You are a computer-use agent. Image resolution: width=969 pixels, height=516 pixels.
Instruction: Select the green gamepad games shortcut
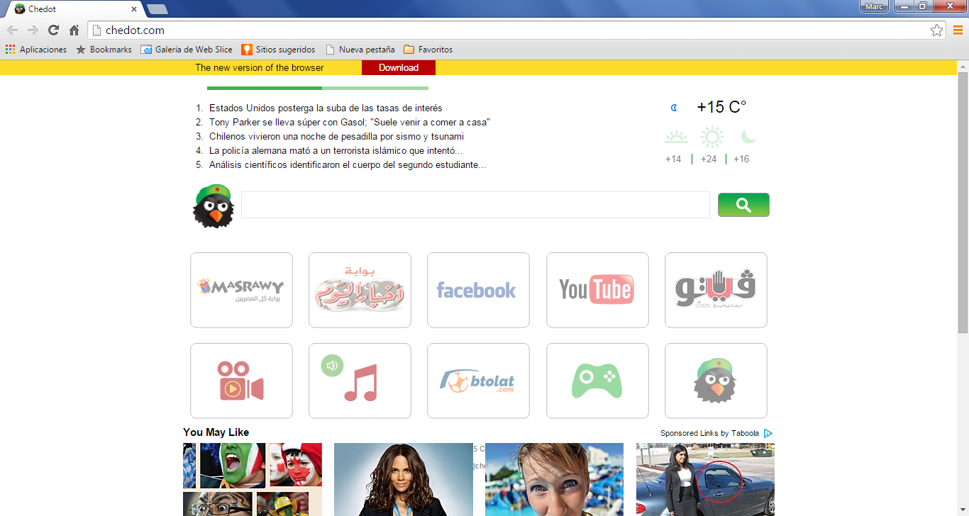pos(597,381)
